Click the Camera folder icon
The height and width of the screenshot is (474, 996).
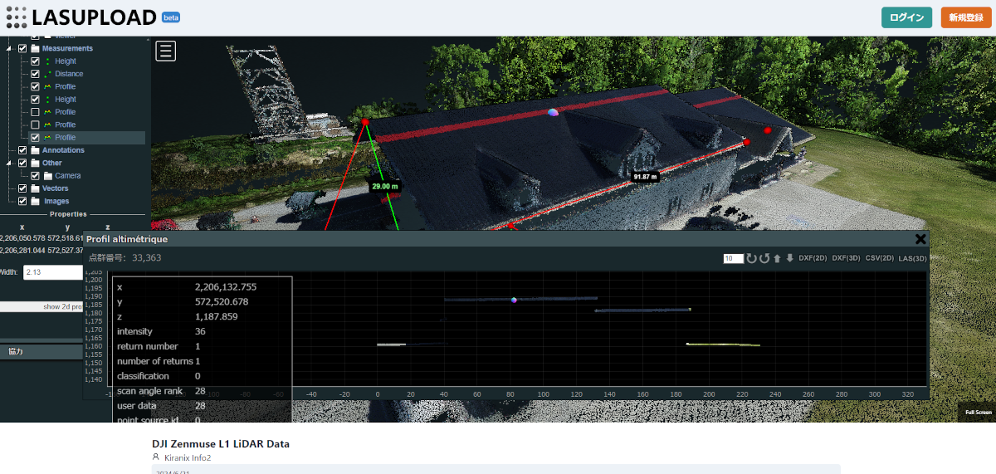[48, 176]
